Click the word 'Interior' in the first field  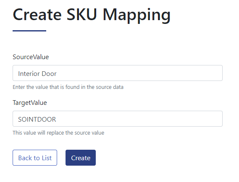click(29, 74)
